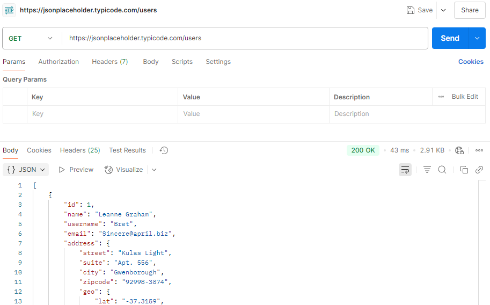Click the "-37.3159" lat value
The image size is (490, 305).
pos(141,301)
